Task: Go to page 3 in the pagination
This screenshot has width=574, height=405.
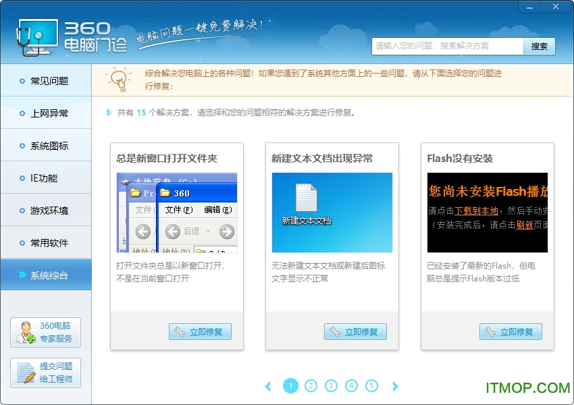Action: pyautogui.click(x=332, y=385)
